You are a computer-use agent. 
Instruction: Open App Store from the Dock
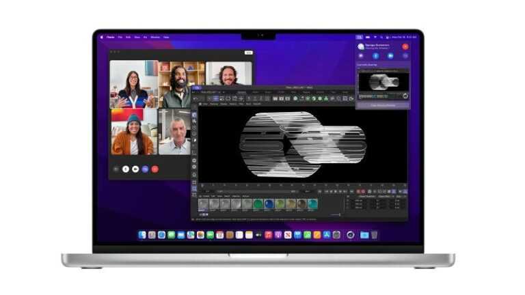coord(327,235)
